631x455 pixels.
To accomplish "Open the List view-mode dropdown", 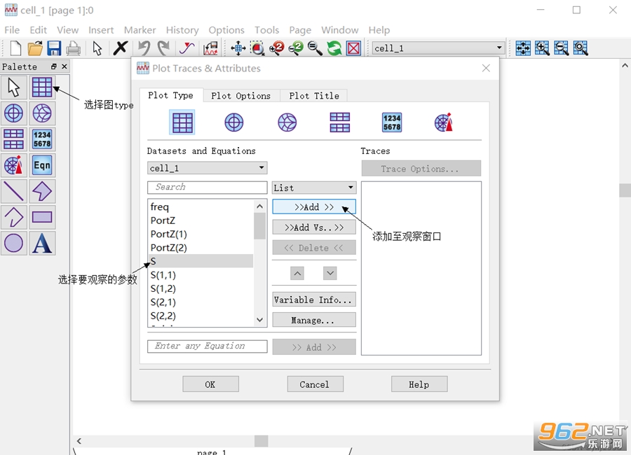I will pos(314,188).
